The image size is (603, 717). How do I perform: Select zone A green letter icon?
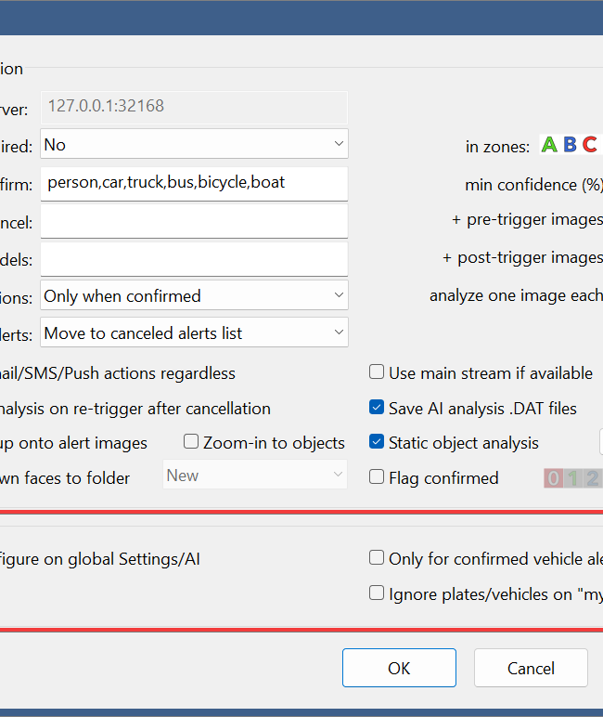pos(549,145)
